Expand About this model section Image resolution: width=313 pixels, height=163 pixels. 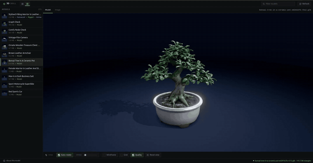pos(12,161)
